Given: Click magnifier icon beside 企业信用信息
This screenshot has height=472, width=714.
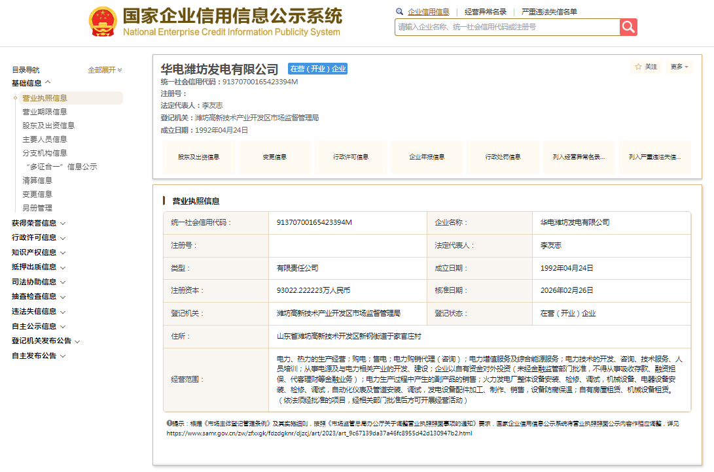Looking at the screenshot, I should pos(400,12).
